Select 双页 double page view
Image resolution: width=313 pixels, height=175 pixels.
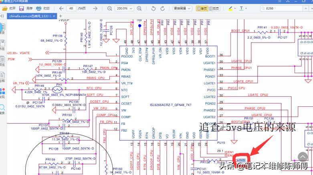214,8
